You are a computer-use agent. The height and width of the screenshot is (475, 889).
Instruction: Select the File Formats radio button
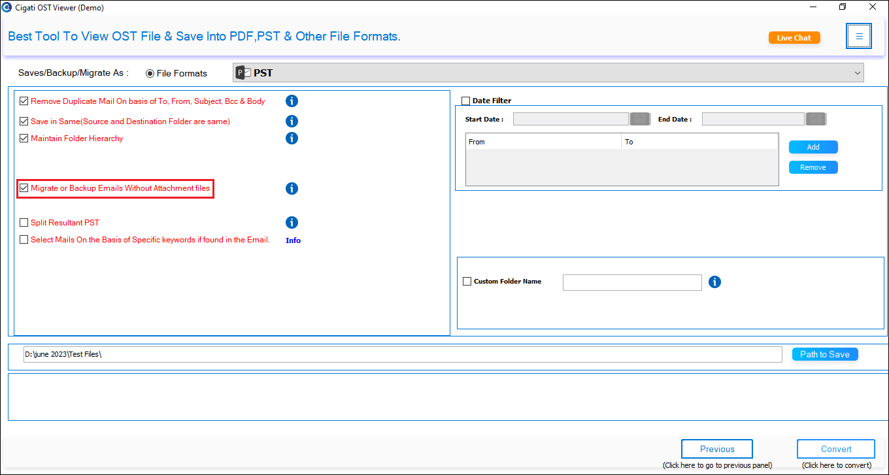150,73
